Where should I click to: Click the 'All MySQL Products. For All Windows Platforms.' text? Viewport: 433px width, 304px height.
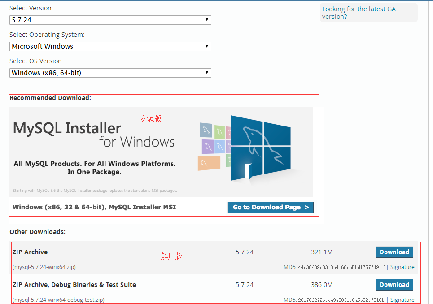(95, 164)
